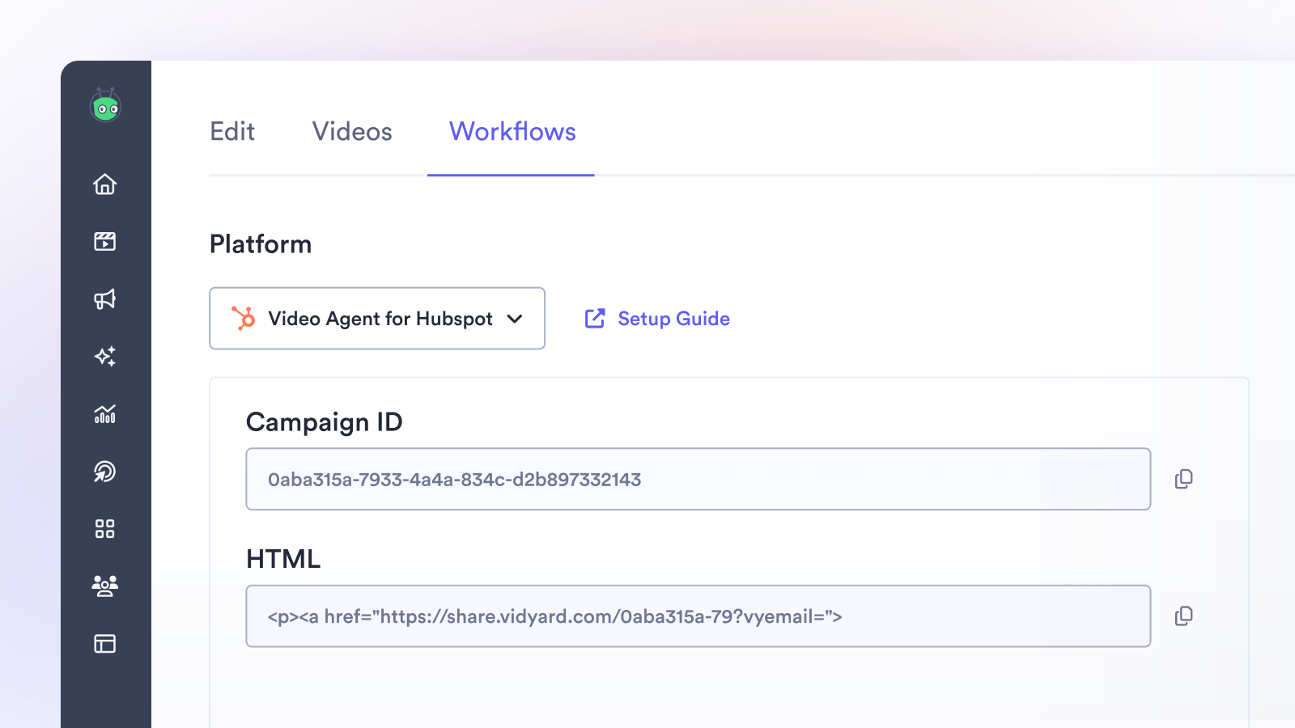1295x728 pixels.
Task: Click the Vidyard robot logo
Action: point(106,105)
